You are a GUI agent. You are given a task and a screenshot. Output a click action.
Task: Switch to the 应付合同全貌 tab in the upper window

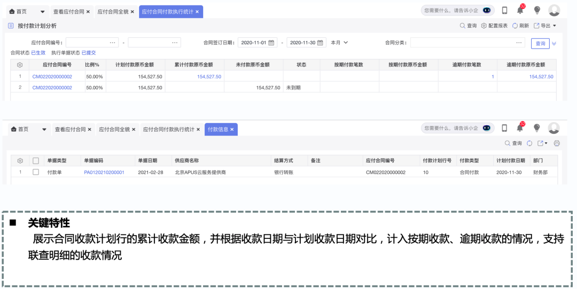[113, 11]
